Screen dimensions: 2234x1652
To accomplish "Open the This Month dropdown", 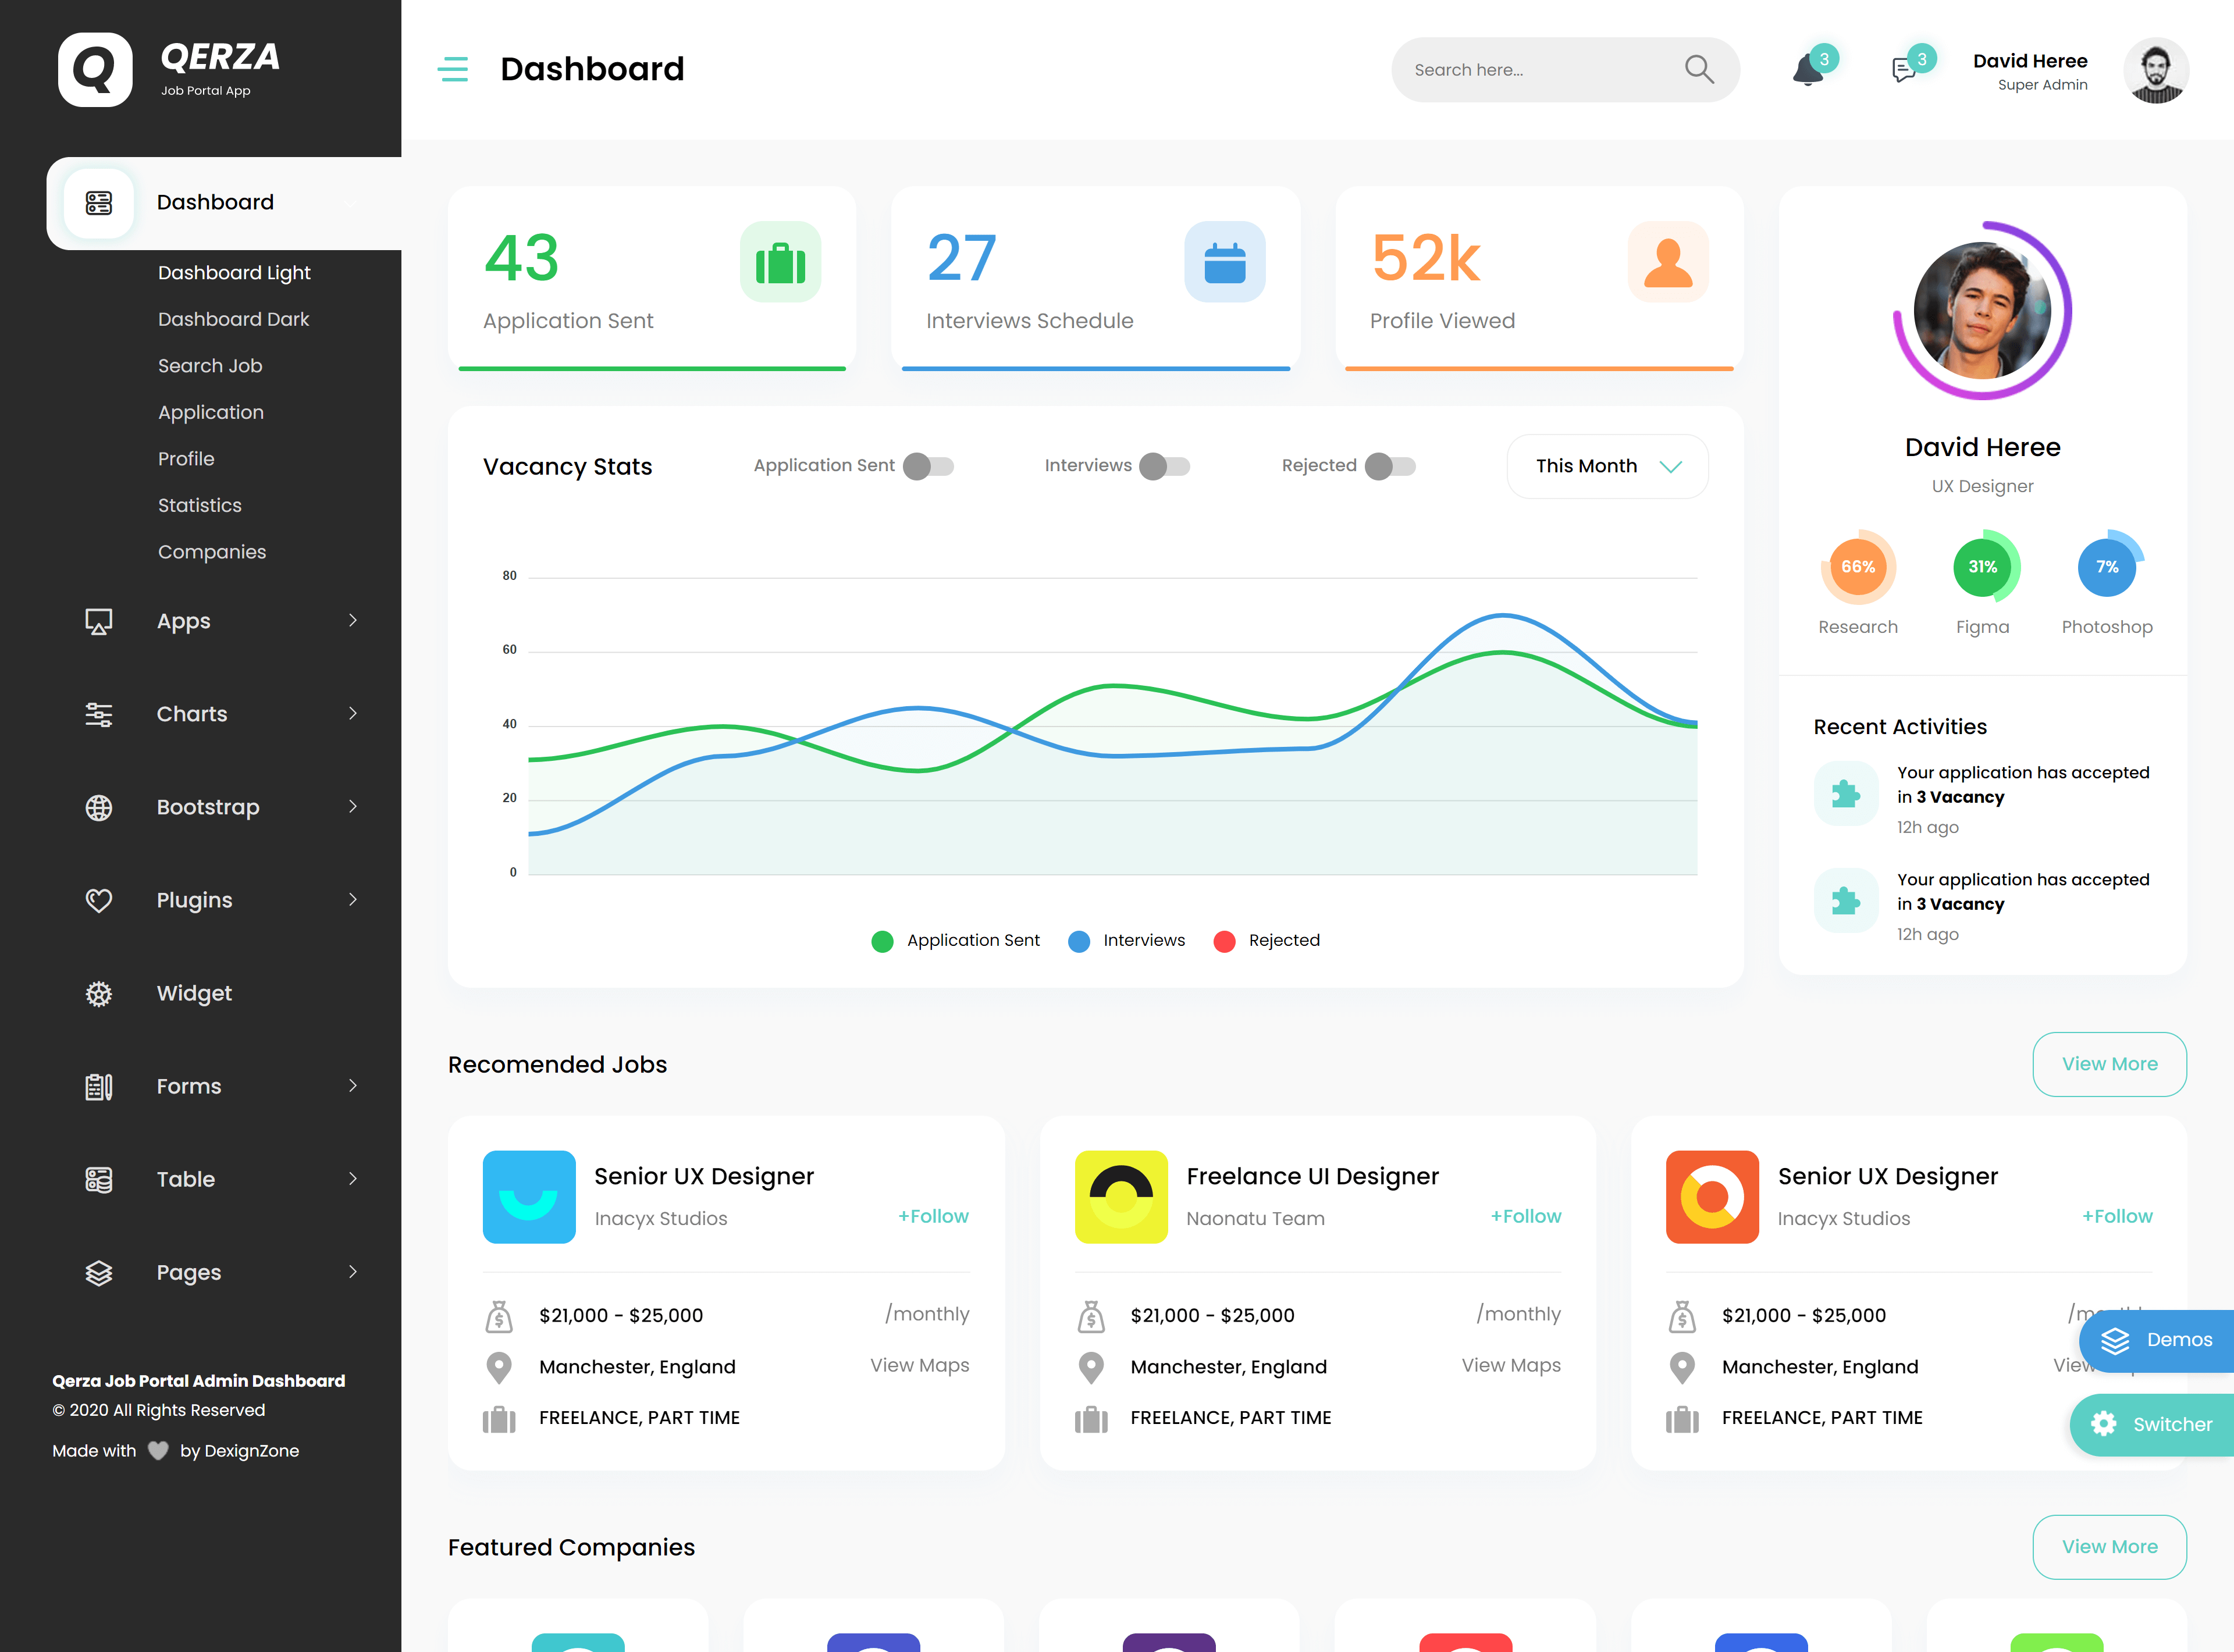I will [1607, 466].
